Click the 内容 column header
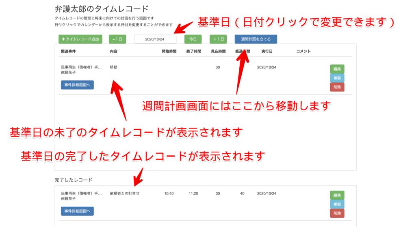 pyautogui.click(x=114, y=51)
